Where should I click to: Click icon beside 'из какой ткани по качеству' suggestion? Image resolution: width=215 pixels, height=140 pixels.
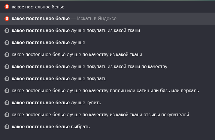click(x=7, y=67)
